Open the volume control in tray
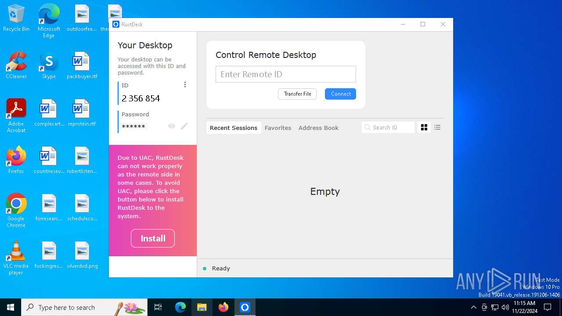The height and width of the screenshot is (316, 562). pos(505,307)
